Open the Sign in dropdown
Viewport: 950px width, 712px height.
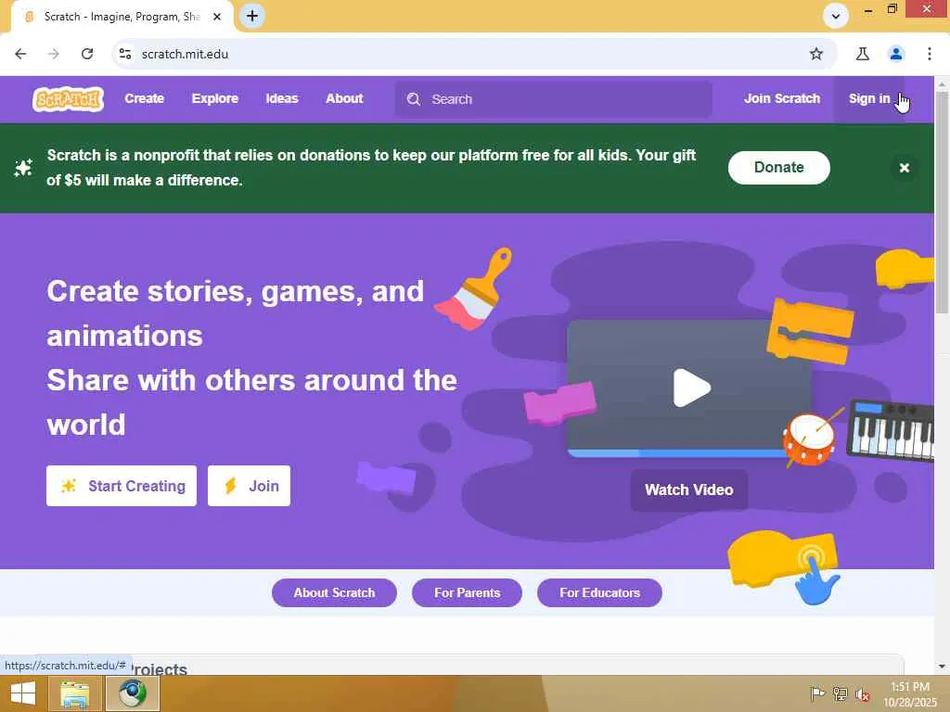tap(868, 98)
